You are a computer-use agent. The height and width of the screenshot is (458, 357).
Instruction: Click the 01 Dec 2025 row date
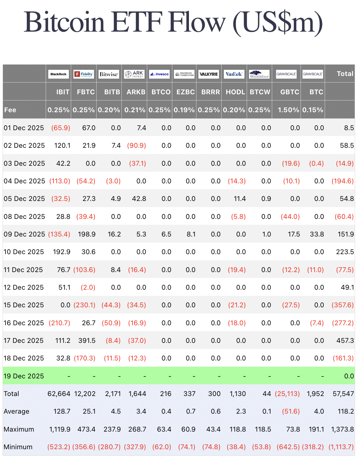tap(24, 128)
